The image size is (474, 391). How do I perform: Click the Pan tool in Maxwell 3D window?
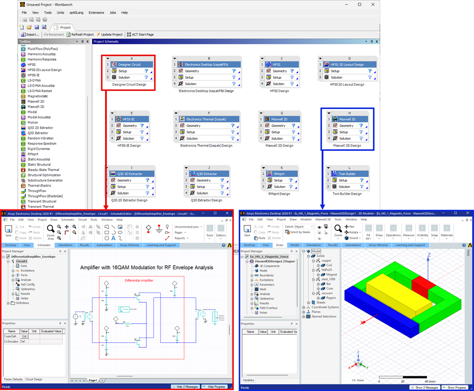click(x=350, y=226)
